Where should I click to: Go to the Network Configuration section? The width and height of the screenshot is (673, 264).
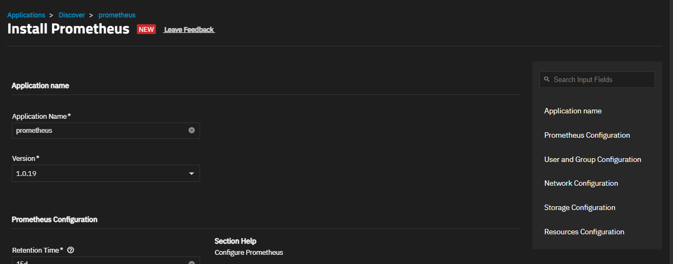[x=581, y=183]
